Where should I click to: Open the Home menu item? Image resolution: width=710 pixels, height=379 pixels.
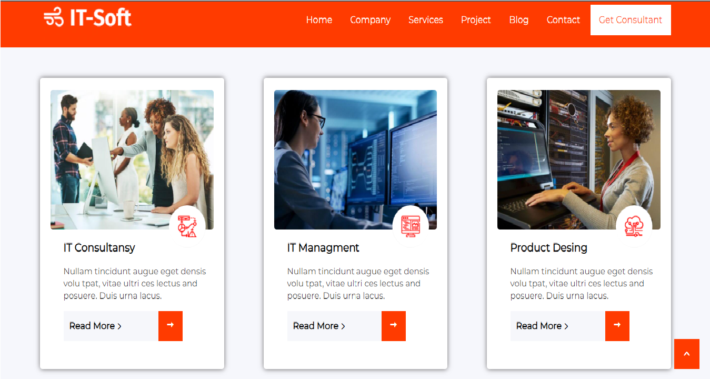(319, 19)
